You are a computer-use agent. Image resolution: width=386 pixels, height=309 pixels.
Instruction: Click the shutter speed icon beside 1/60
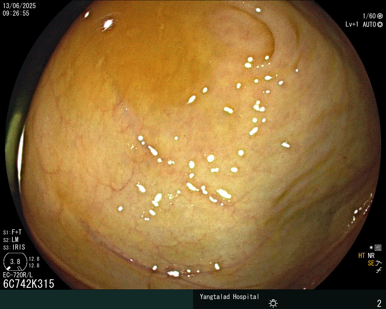(380, 16)
